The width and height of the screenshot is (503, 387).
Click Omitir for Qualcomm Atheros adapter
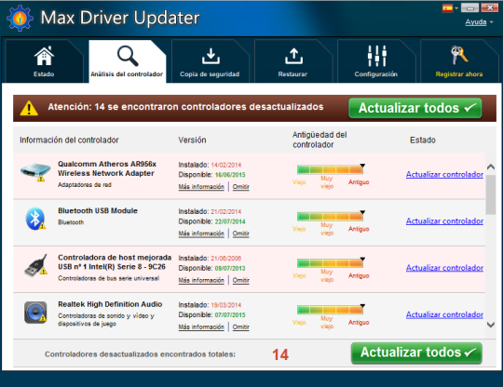coord(241,187)
